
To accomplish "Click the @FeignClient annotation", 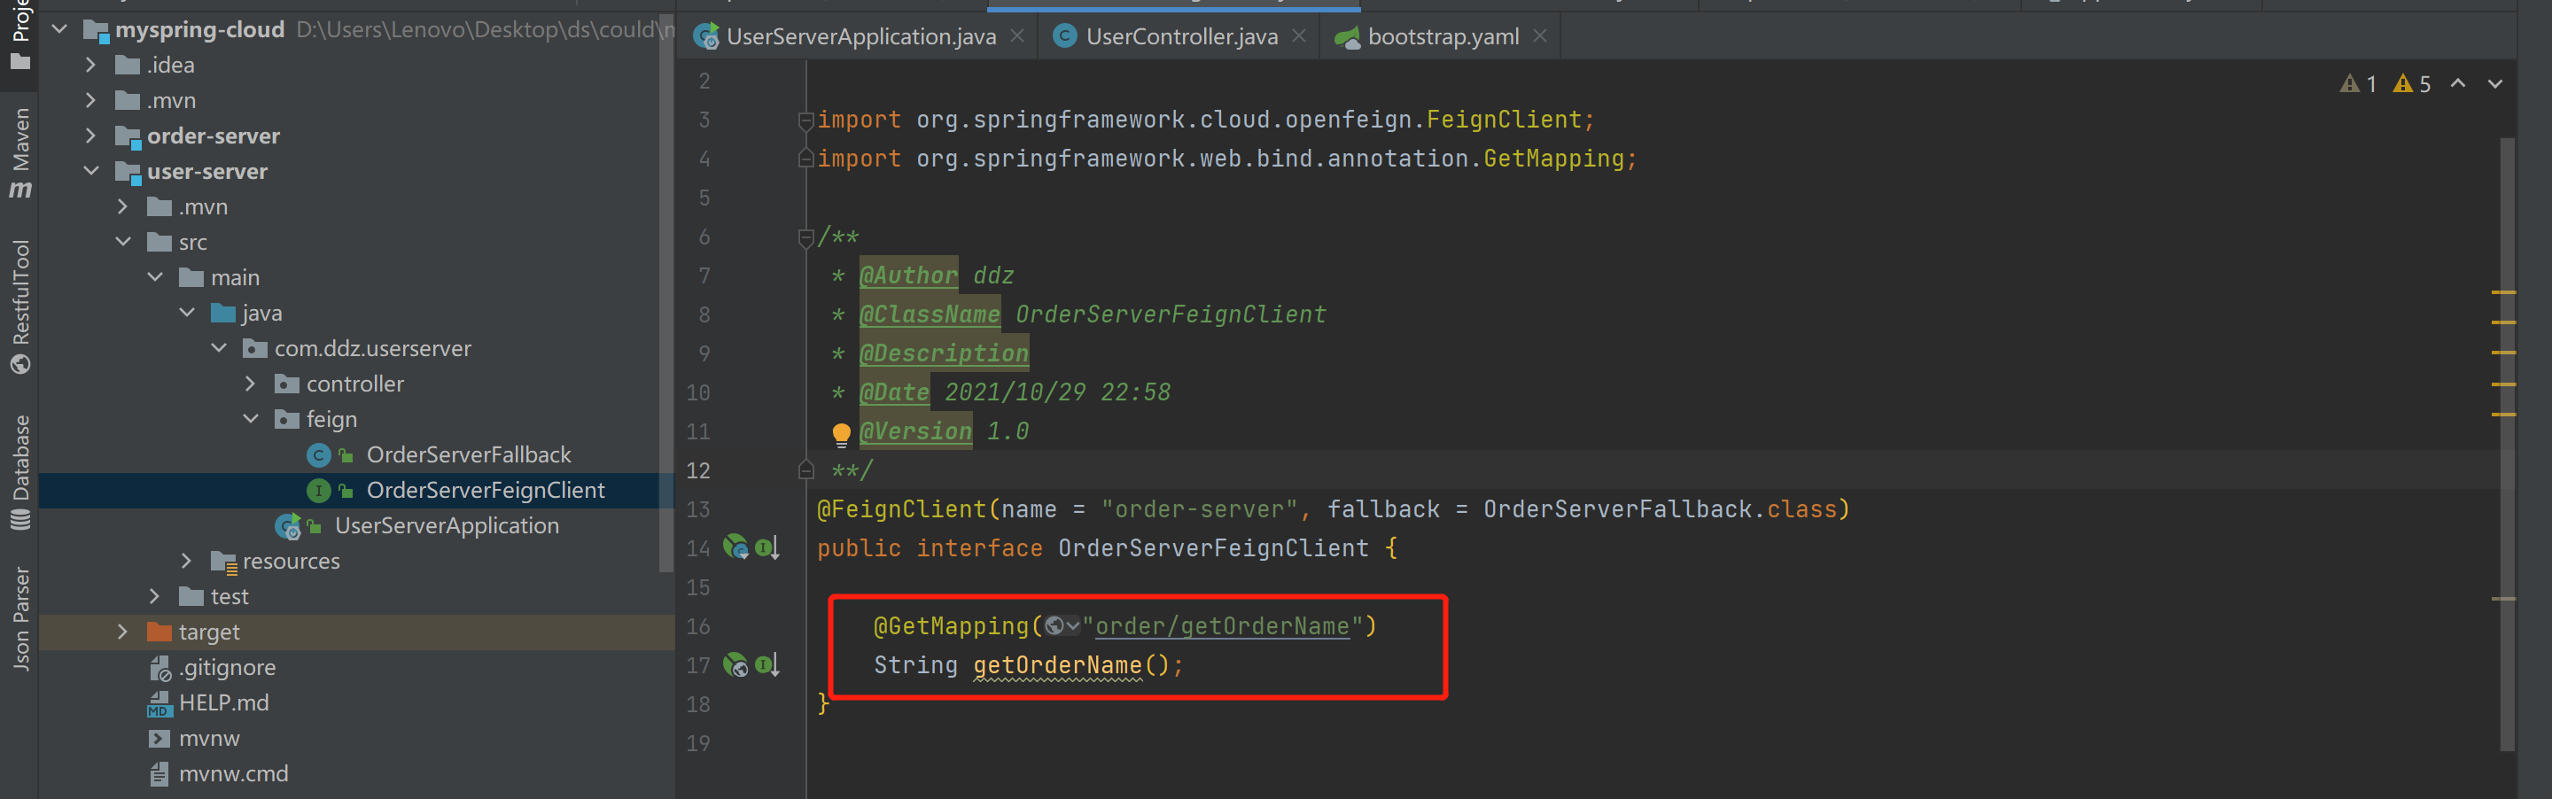I will pos(901,509).
